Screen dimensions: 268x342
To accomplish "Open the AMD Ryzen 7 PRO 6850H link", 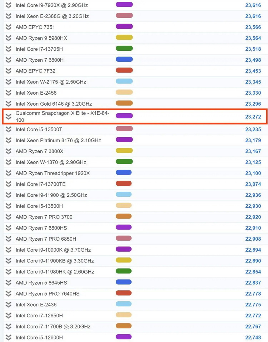I will point(46,239).
